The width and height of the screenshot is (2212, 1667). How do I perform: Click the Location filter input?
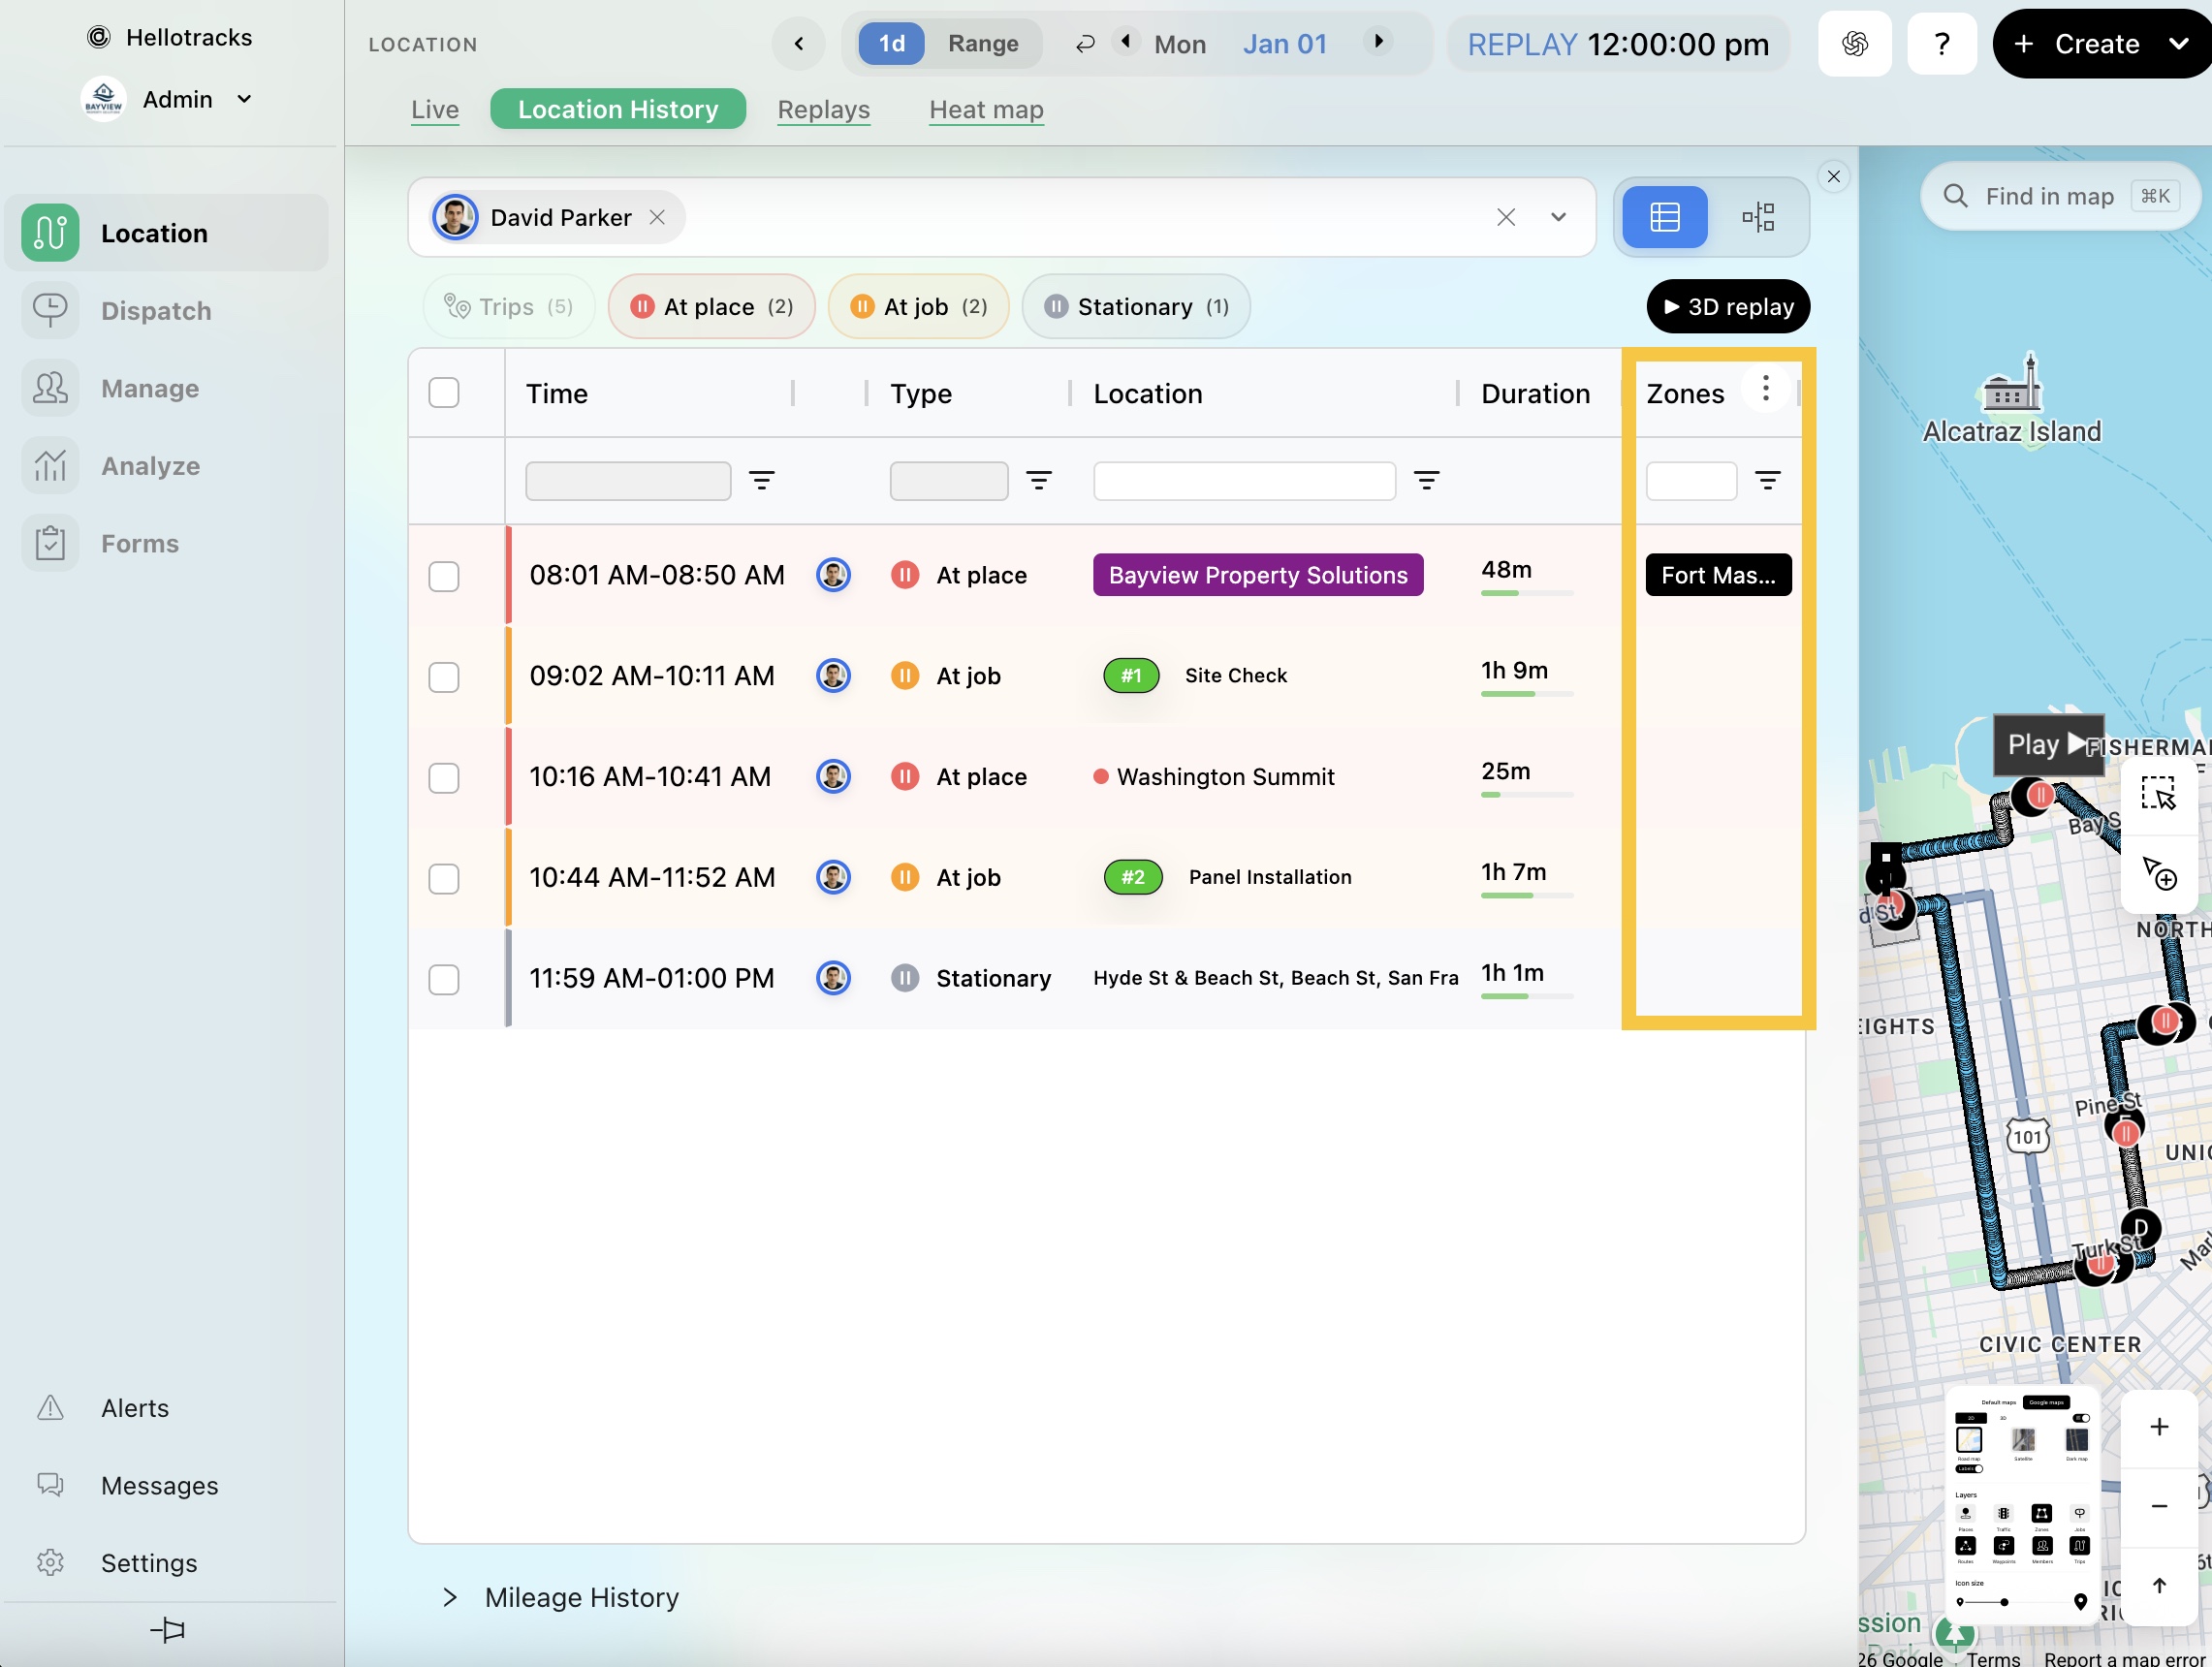click(x=1244, y=481)
